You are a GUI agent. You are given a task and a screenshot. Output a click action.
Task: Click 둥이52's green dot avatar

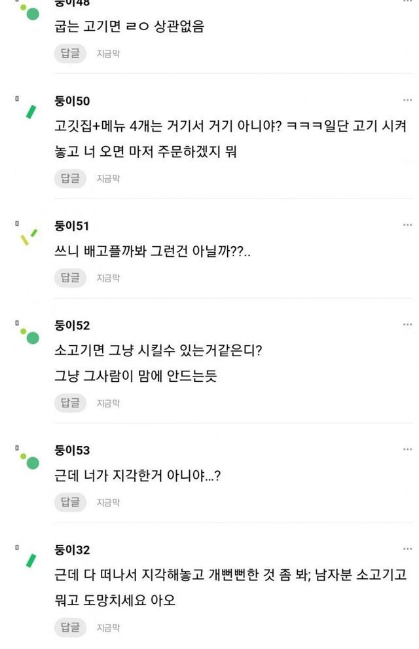[x=30, y=337]
